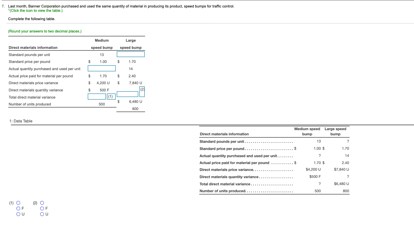Click the Medium total direct material variance input
Screen dimensions: 414x233
[x=97, y=97]
